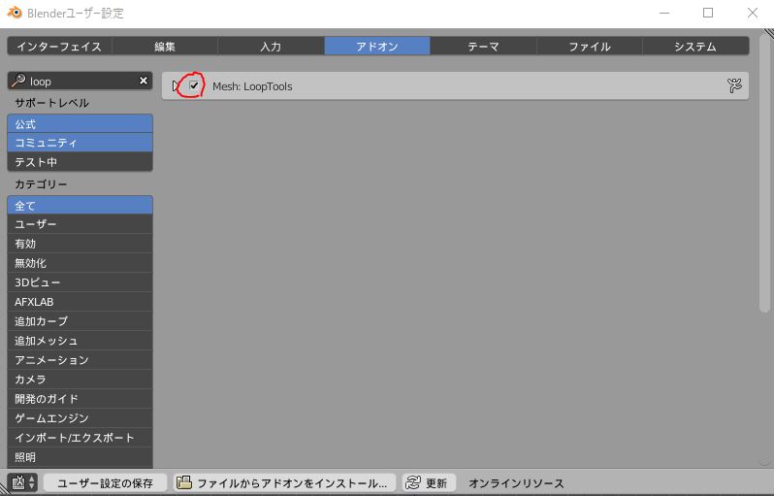This screenshot has height=496, width=774.
Task: Open the 編集 tab
Action: tap(165, 47)
